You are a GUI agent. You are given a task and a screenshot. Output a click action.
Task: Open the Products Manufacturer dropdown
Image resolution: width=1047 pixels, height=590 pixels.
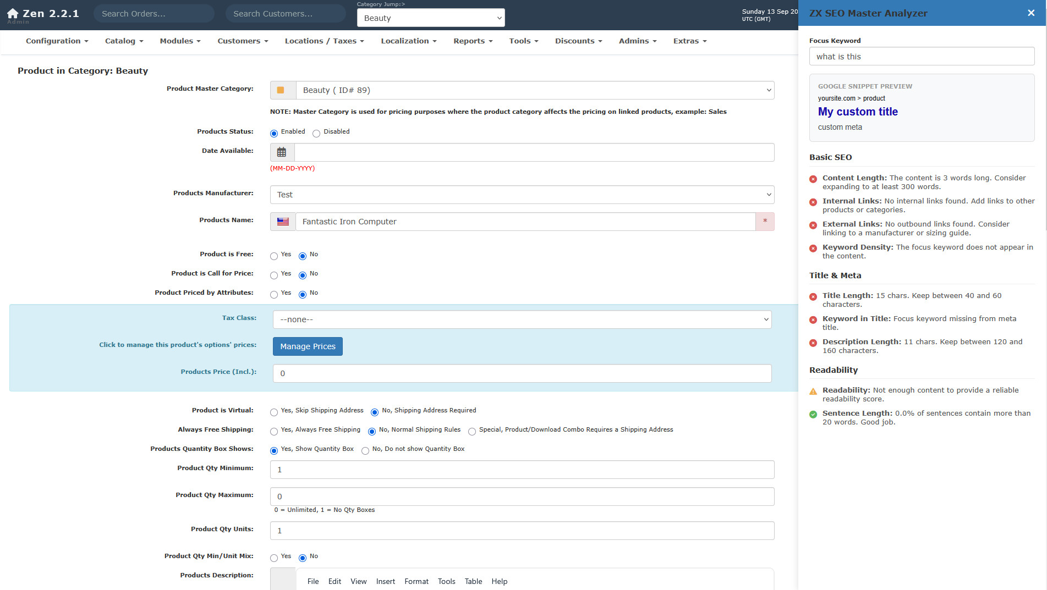[x=522, y=195]
